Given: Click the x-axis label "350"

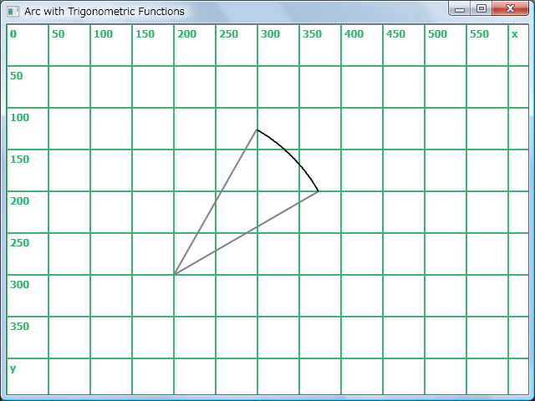Looking at the screenshot, I should [x=312, y=34].
